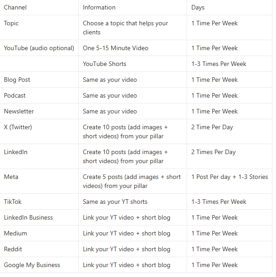Click the Information column header
This screenshot has height=277, width=276.
[x=99, y=7]
